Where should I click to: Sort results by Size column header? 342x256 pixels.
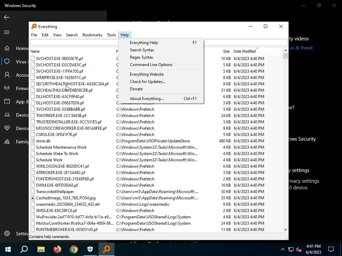click(x=226, y=51)
